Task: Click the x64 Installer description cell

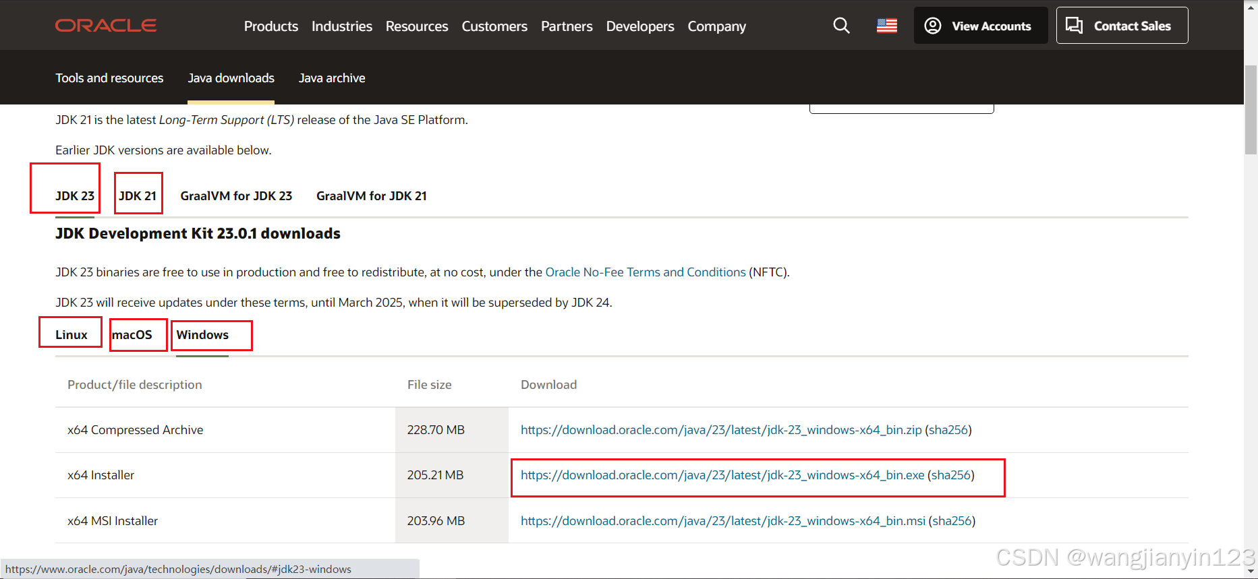Action: point(101,475)
